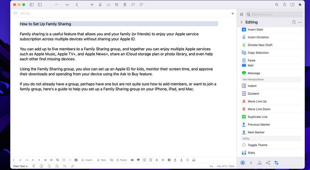Click the back arrow in top toolbar

pos(77,5)
